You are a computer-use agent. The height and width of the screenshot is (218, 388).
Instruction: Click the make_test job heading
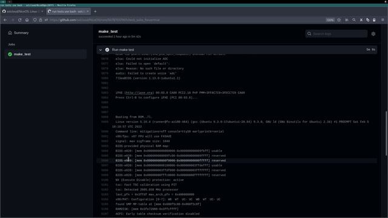pos(108,31)
